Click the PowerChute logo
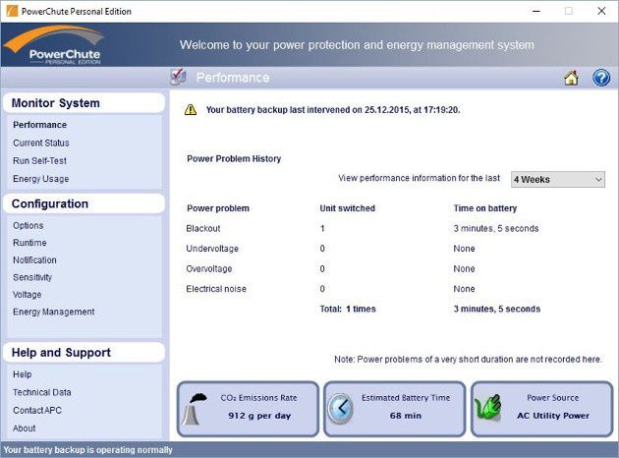Image resolution: width=619 pixels, height=458 pixels. 54,44
